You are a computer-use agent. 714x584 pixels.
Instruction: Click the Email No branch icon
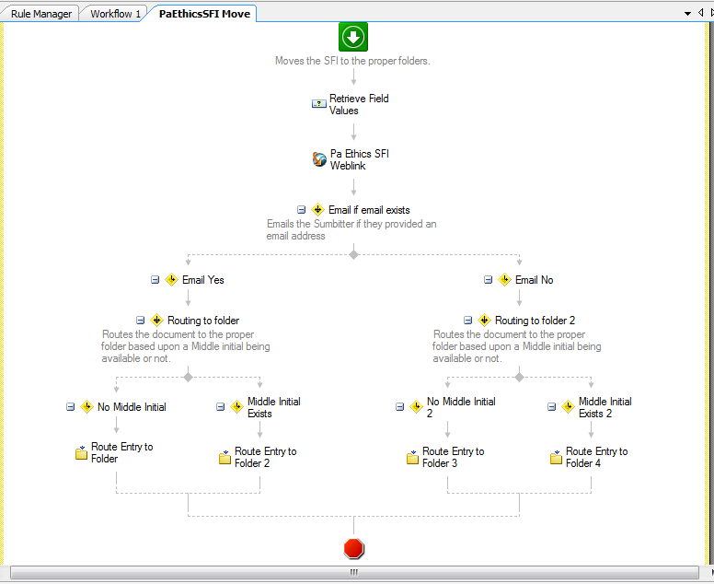click(x=504, y=279)
